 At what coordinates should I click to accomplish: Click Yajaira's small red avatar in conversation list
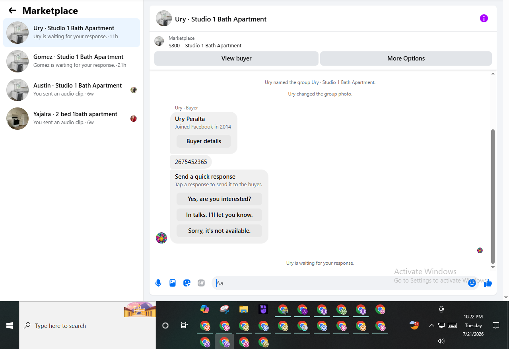pos(134,119)
